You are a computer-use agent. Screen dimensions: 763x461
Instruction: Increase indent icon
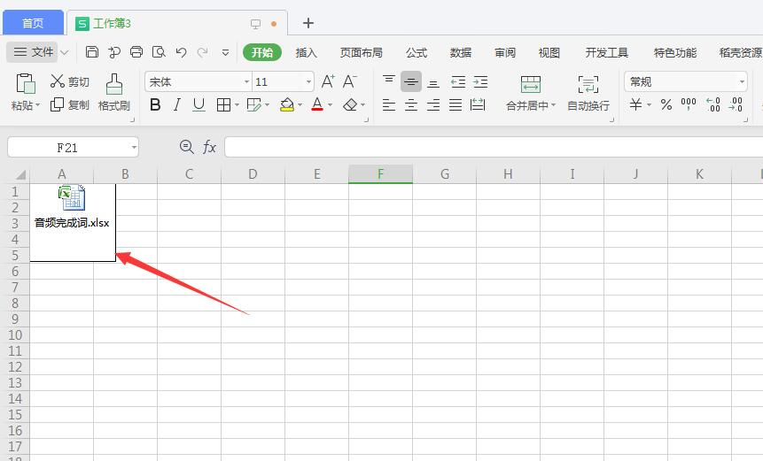tap(480, 81)
